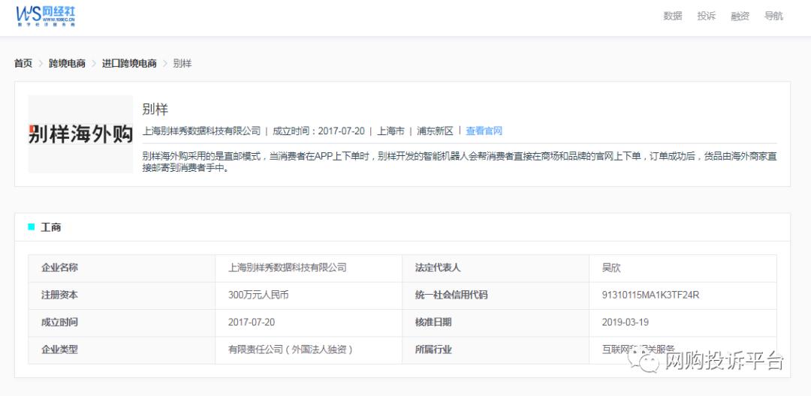Screen dimensions: 811x396
Task: Select the 别样 company title heading
Action: 155,109
